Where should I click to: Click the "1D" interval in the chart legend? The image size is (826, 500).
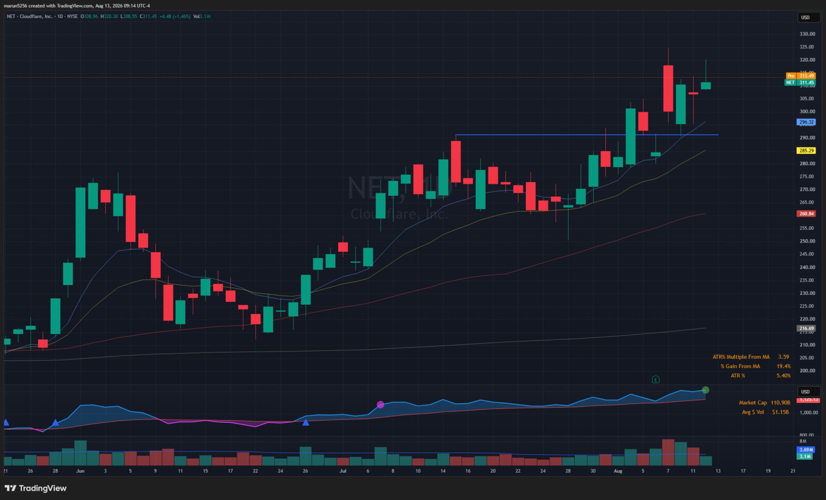tap(61, 17)
